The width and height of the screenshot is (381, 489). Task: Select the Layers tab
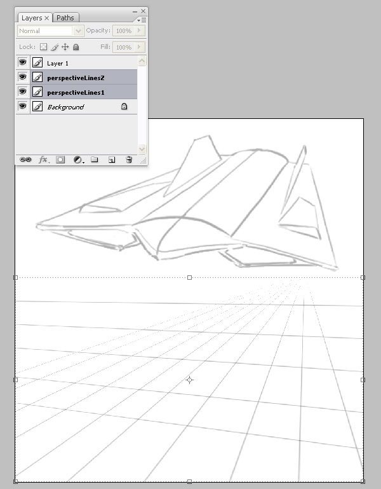click(32, 18)
